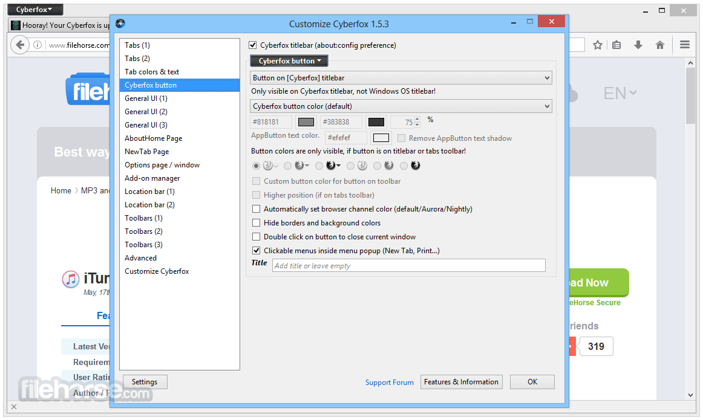Screen dimensions: 703x420
Task: Select the black fox icon with arrow radio
Action: (319, 166)
